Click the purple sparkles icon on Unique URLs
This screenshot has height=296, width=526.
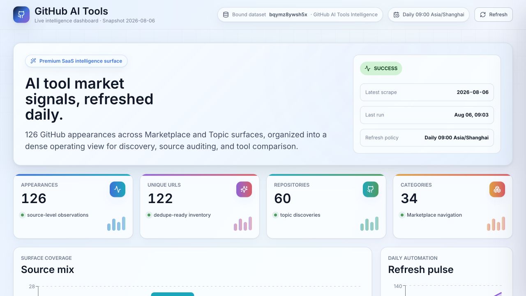coord(244,190)
